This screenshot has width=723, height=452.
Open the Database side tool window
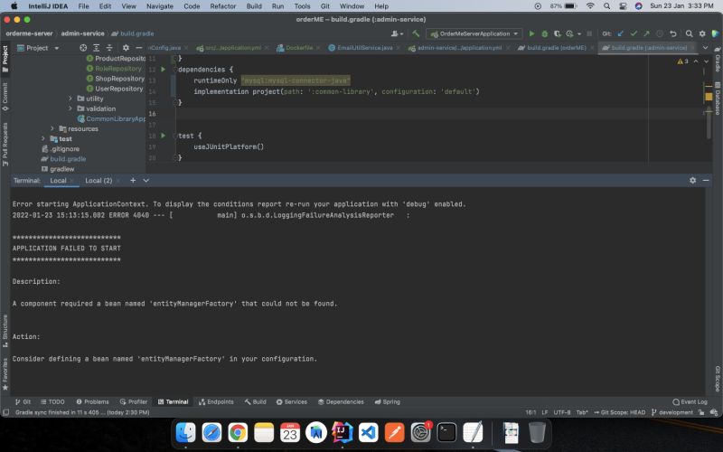point(718,99)
